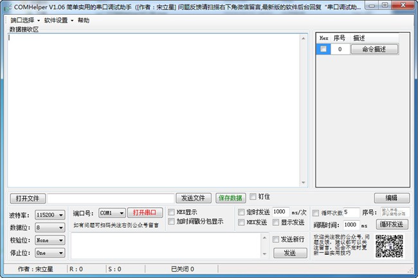418x278 pixels.
Task: Enable 显示发送 checkbox
Action: 276,222
